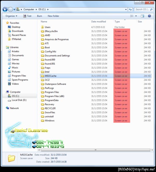This screenshot has height=172, width=156.
Task: Open the Organize menu
Action: 11,16
